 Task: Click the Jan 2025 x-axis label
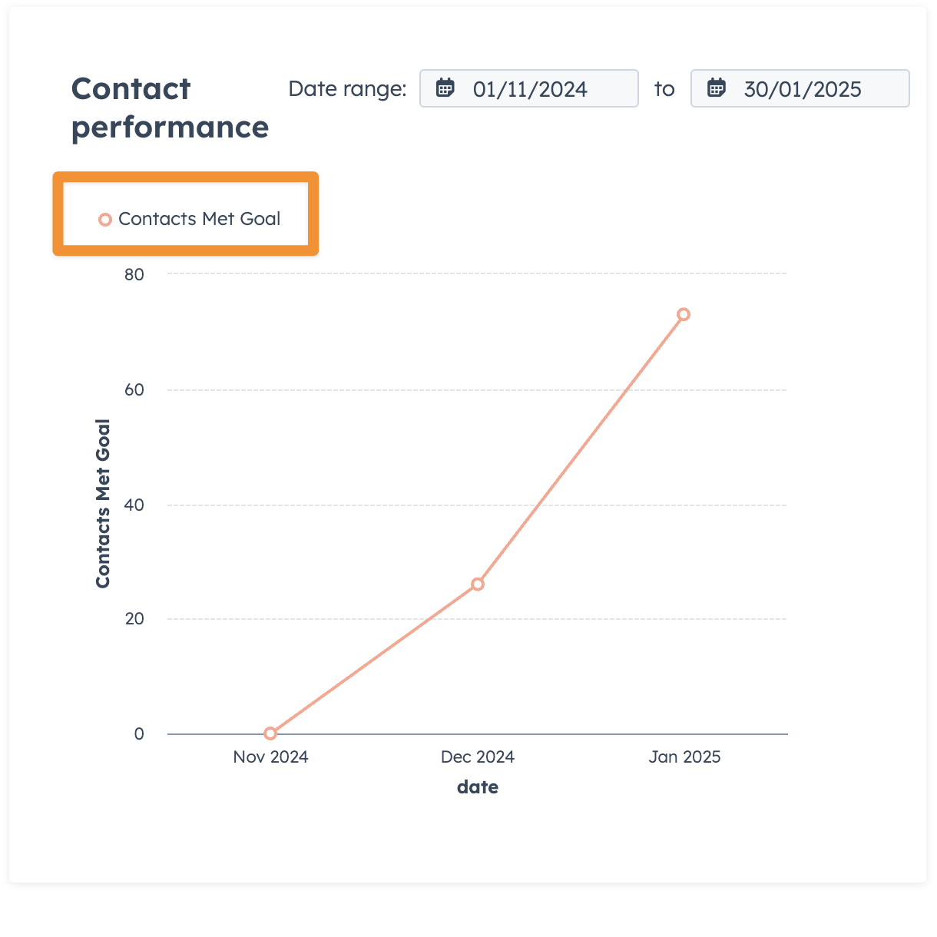point(684,757)
